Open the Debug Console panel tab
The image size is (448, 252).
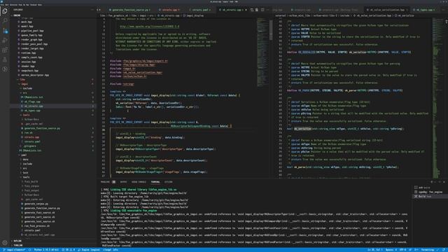coord(139,182)
